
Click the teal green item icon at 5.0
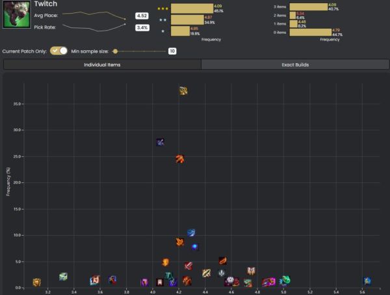tap(284, 281)
